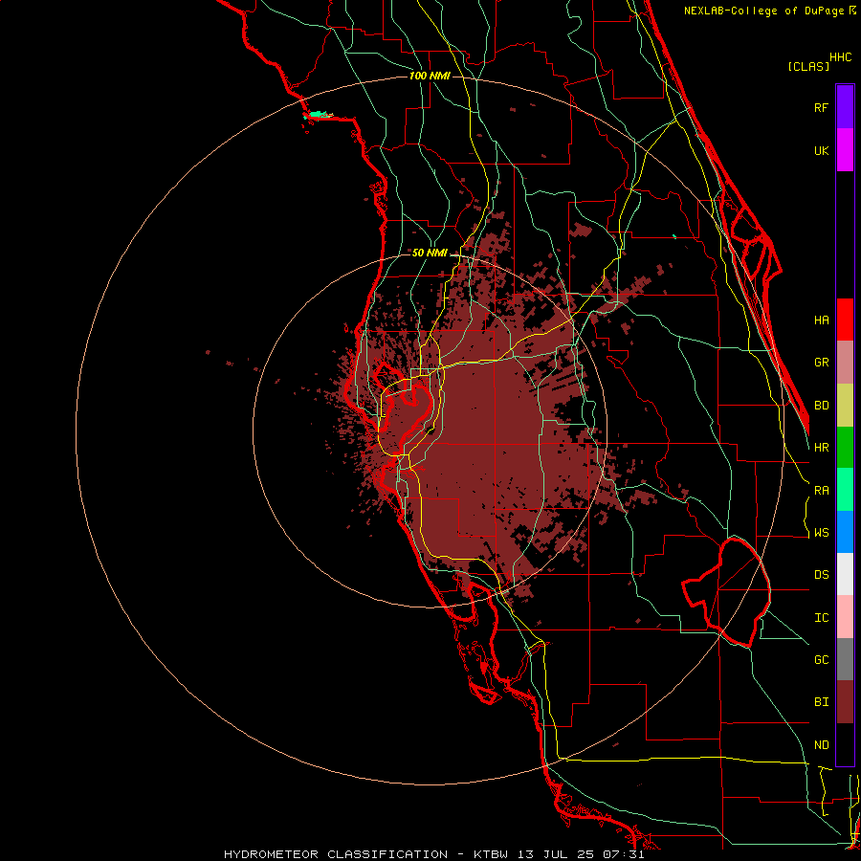Screen dimensions: 861x861
Task: Click the "BD" legend label
Action: click(x=821, y=406)
